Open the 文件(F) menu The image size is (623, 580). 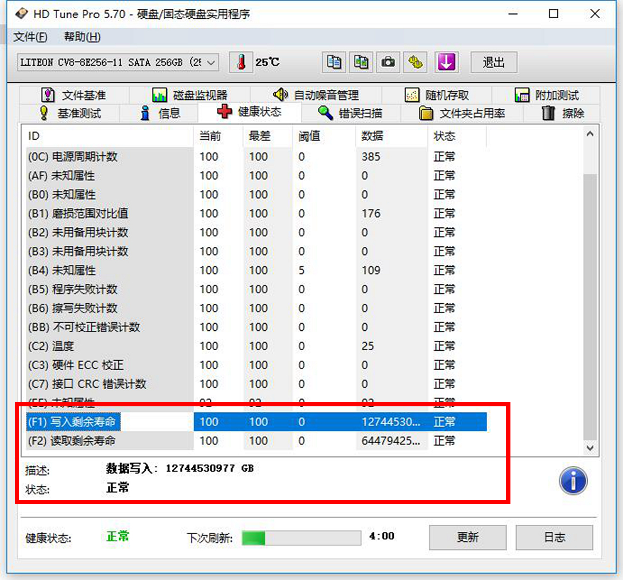(30, 37)
